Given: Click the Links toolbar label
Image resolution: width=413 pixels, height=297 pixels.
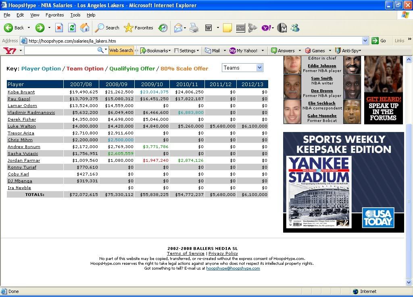Looking at the screenshot, I should coord(399,41).
